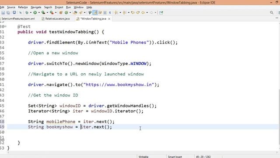Collapse the fold marker at line 30
The height and width of the screenshot is (158, 280).
pyautogui.click(x=6, y=26)
